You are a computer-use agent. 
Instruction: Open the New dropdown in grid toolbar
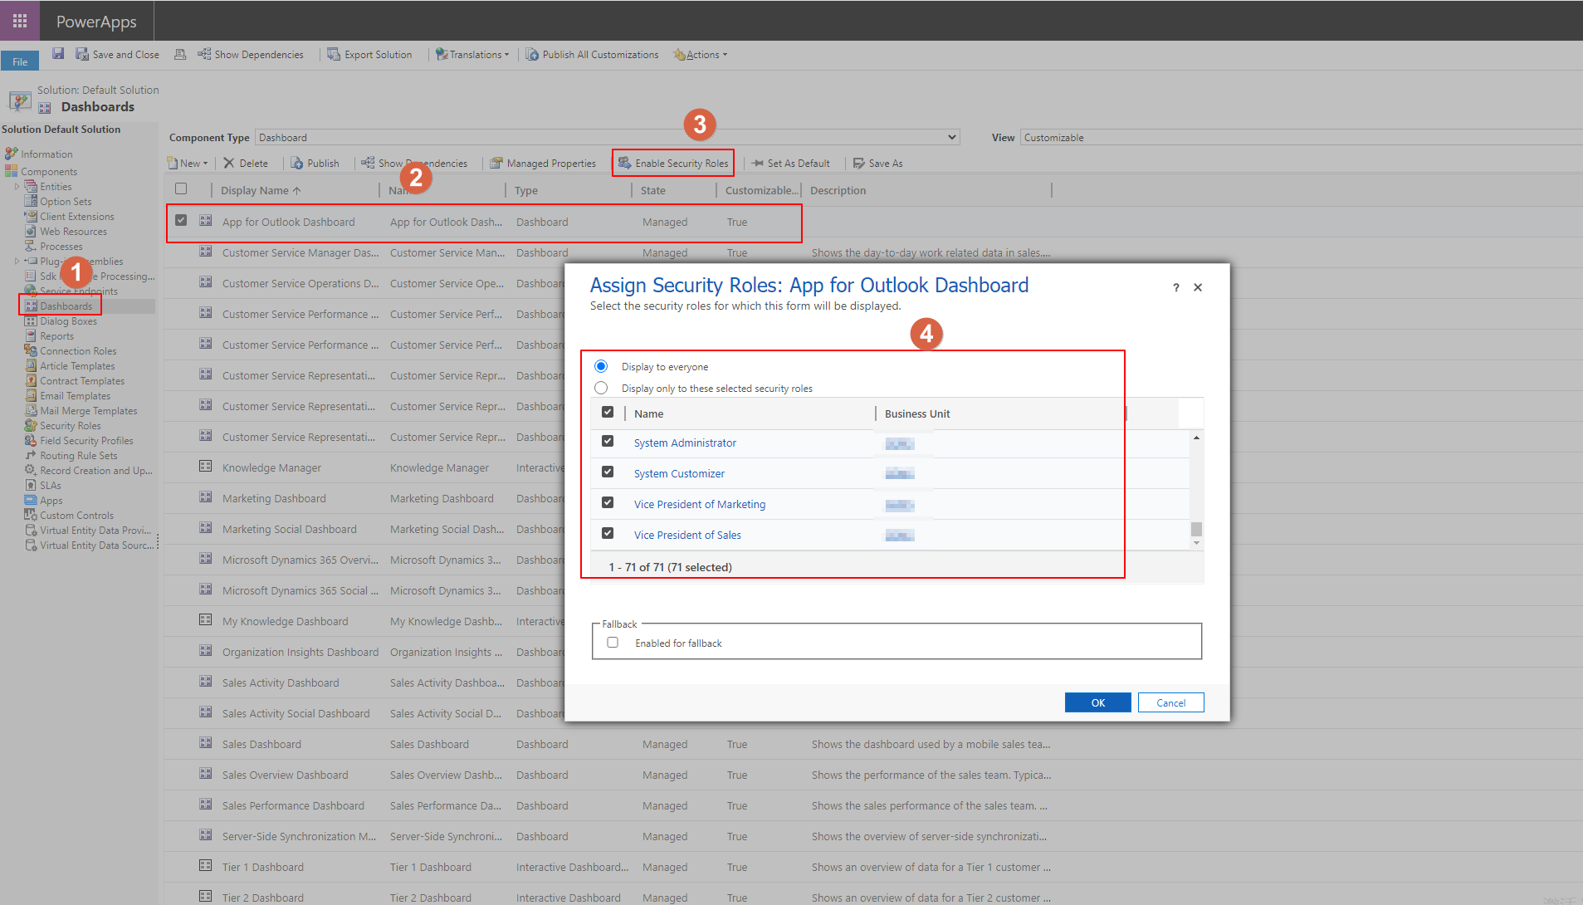pos(188,163)
